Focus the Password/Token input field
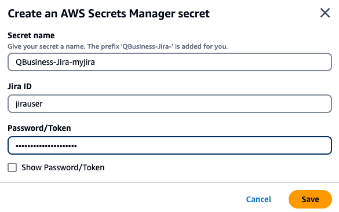339x212 pixels. pyautogui.click(x=170, y=145)
